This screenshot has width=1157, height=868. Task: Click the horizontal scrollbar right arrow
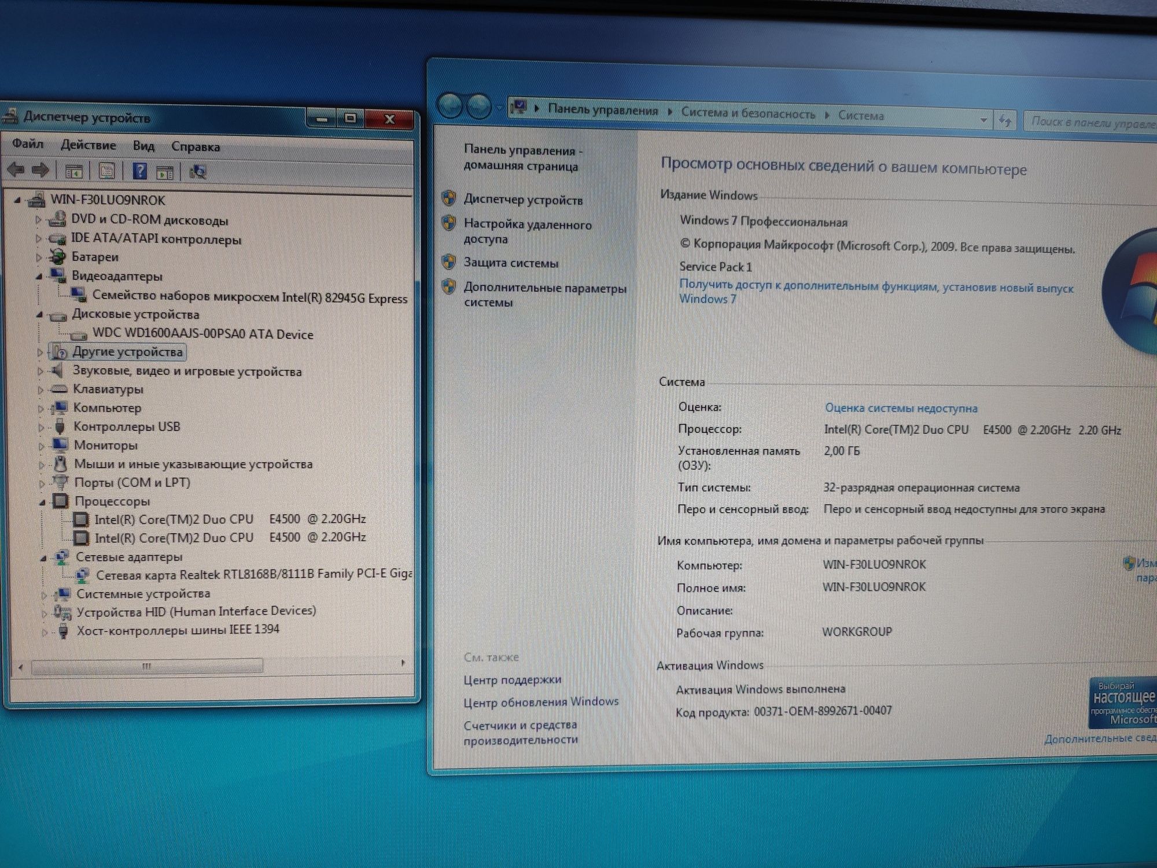(x=403, y=663)
